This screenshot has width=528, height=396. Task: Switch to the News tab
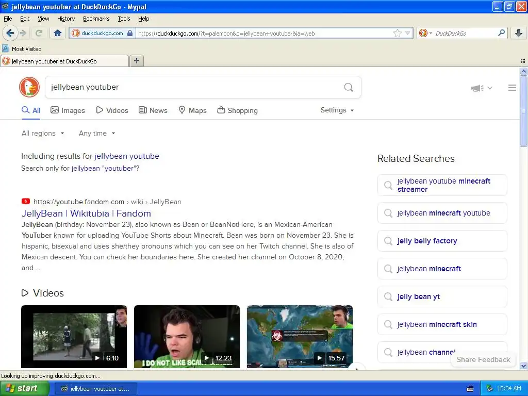(x=153, y=110)
